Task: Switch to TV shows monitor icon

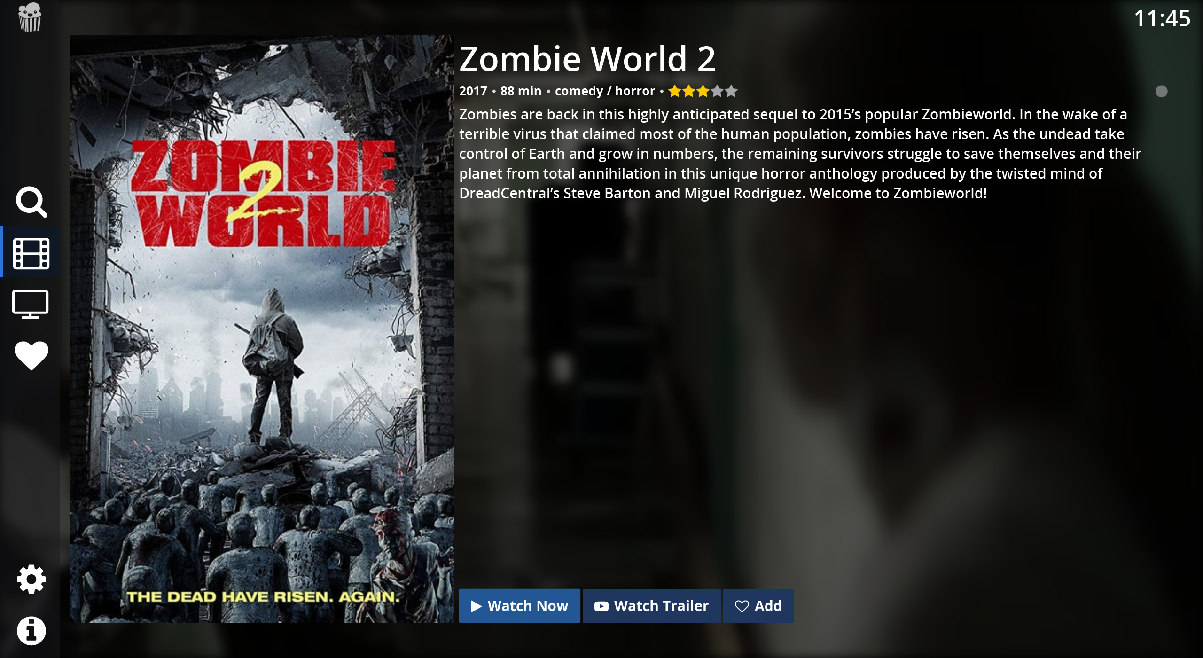Action: pos(30,304)
